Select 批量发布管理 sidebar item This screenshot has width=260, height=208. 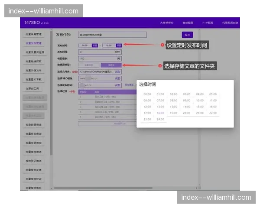(x=34, y=43)
